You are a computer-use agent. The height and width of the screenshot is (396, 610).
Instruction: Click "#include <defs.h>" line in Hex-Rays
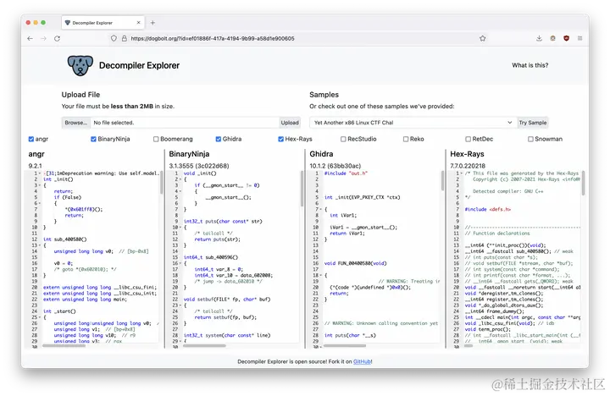coord(488,209)
